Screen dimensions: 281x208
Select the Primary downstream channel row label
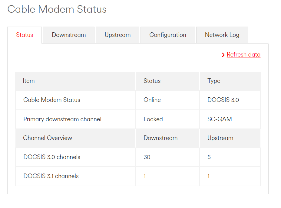[x=62, y=119]
